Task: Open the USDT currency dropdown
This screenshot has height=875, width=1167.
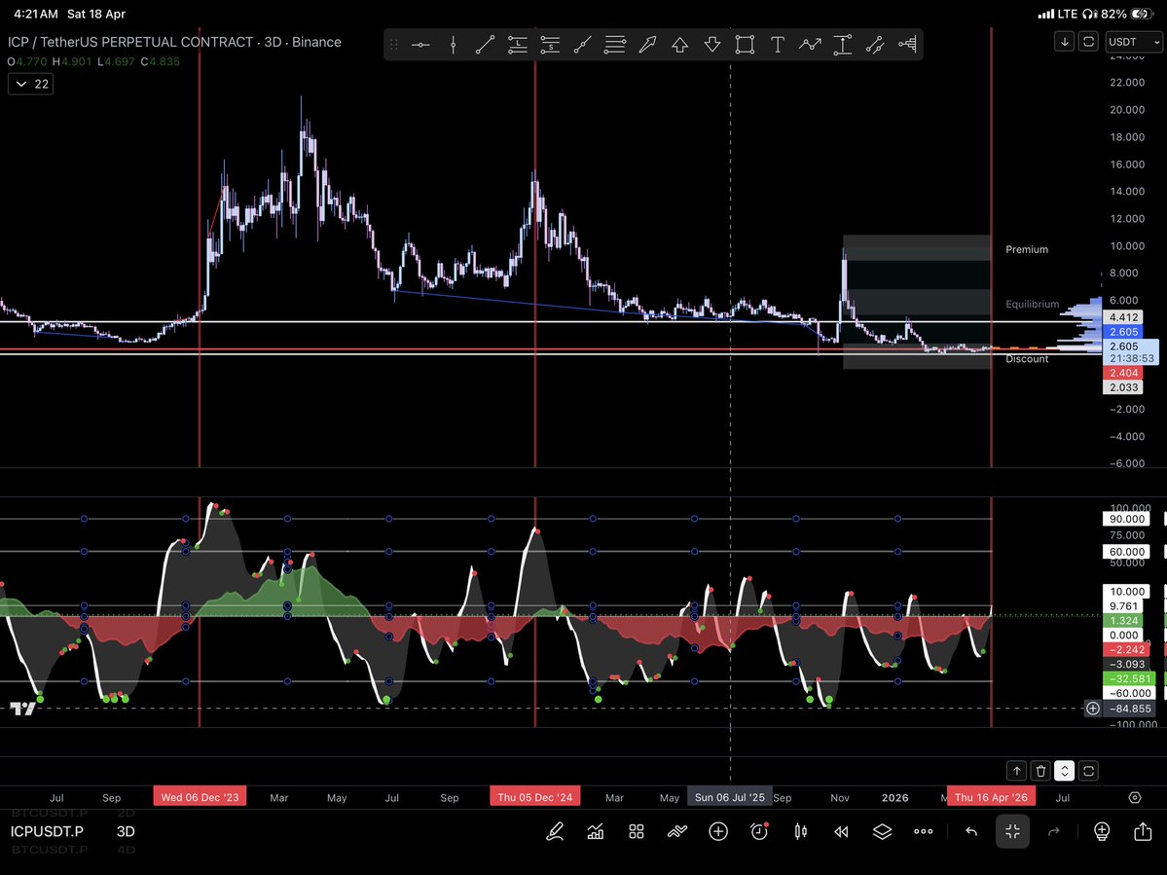Action: pos(1137,42)
